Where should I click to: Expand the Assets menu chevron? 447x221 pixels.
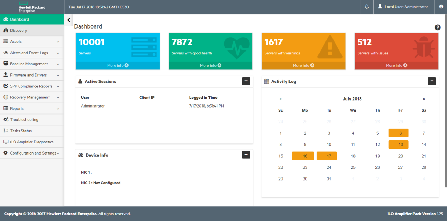point(58,42)
